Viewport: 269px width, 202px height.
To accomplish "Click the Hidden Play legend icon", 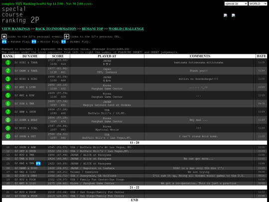I will click(x=63, y=42).
